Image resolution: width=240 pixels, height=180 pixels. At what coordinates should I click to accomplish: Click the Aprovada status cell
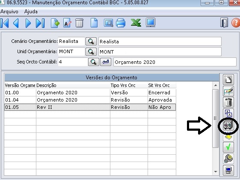[162, 100]
